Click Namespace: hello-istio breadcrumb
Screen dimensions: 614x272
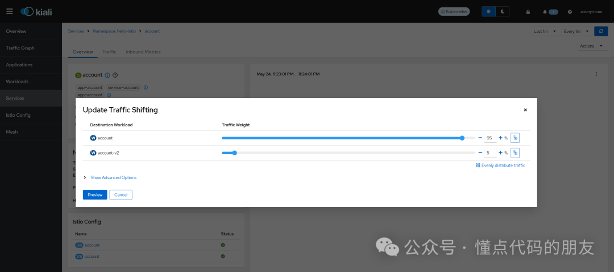pos(114,31)
